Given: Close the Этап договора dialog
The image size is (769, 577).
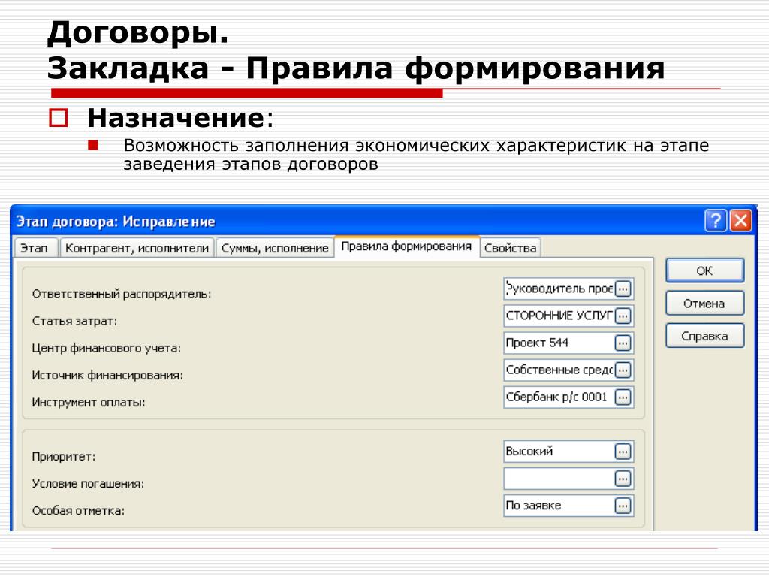Looking at the screenshot, I should click(740, 221).
